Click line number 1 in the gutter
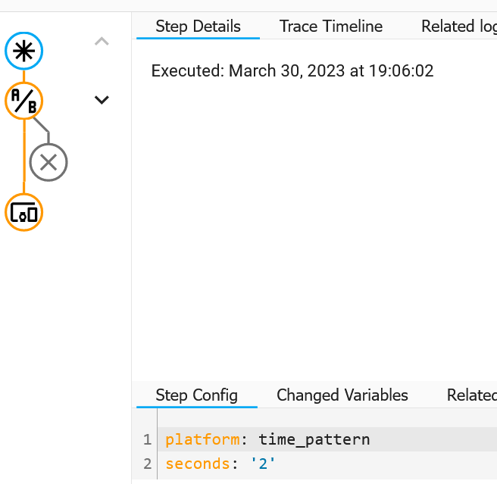 (147, 439)
